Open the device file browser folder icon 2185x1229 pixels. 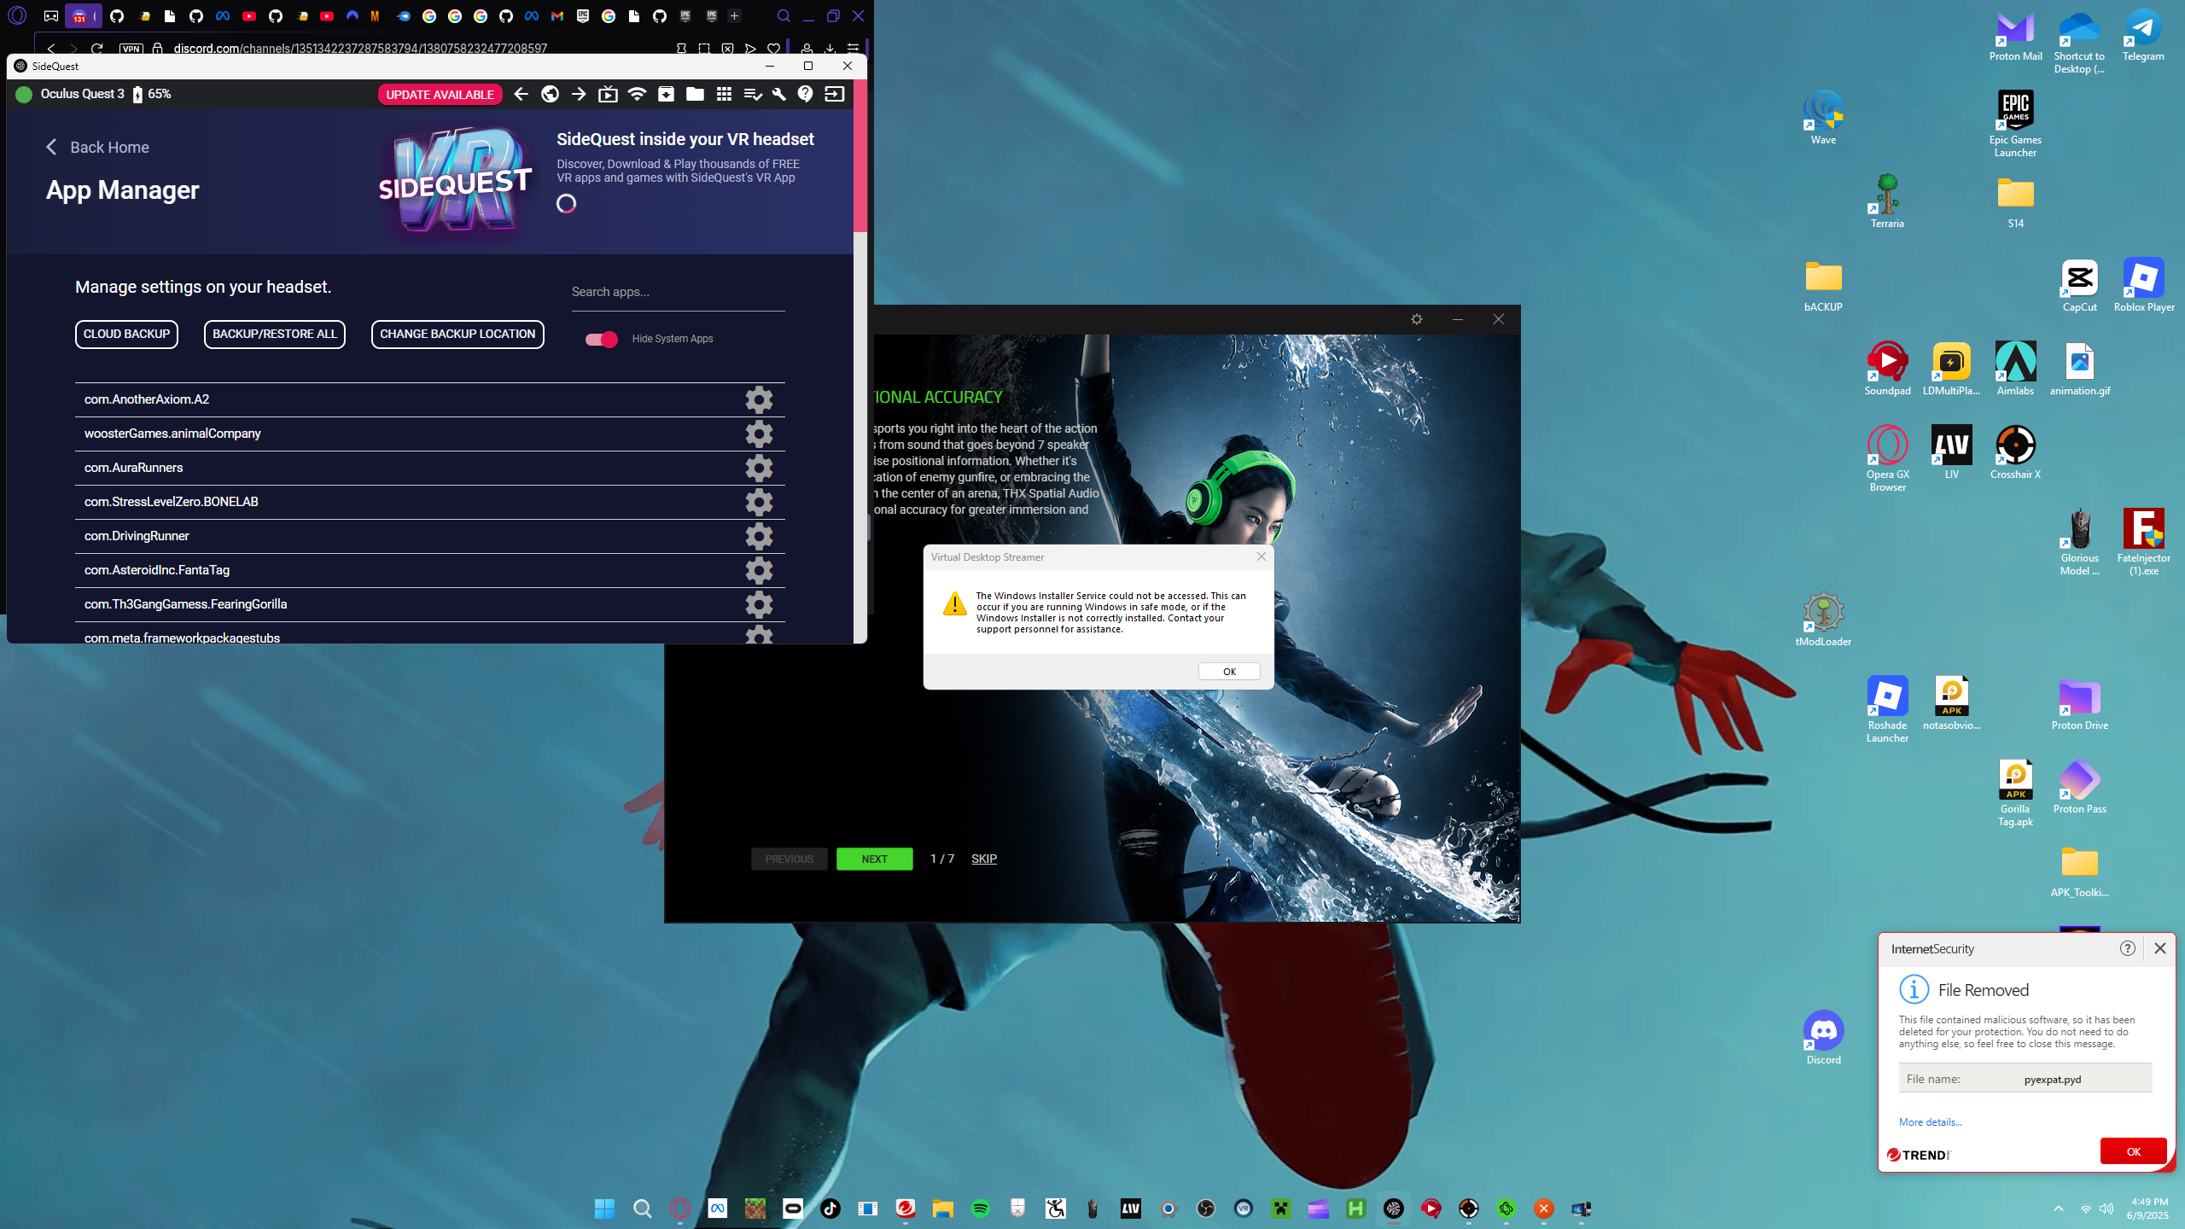pos(695,94)
